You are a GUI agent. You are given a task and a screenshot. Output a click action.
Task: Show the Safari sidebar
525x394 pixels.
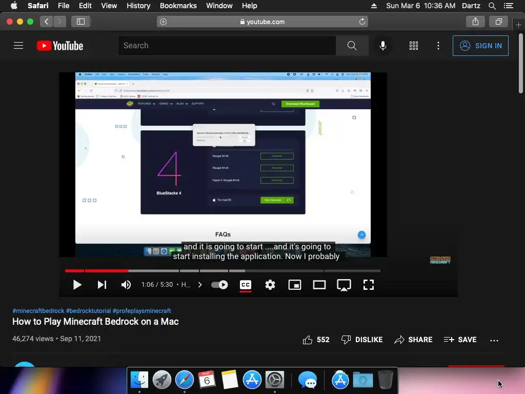[80, 22]
